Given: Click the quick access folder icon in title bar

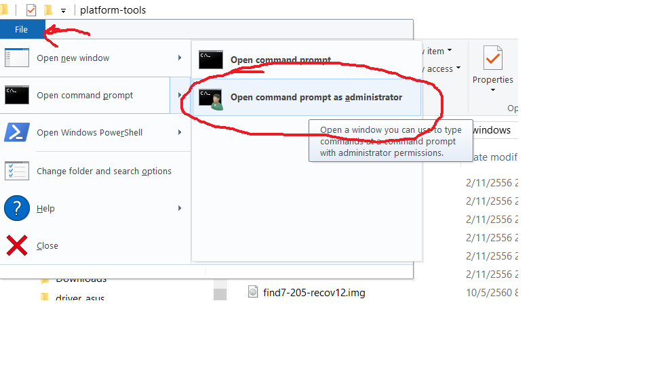Looking at the screenshot, I should (x=48, y=9).
